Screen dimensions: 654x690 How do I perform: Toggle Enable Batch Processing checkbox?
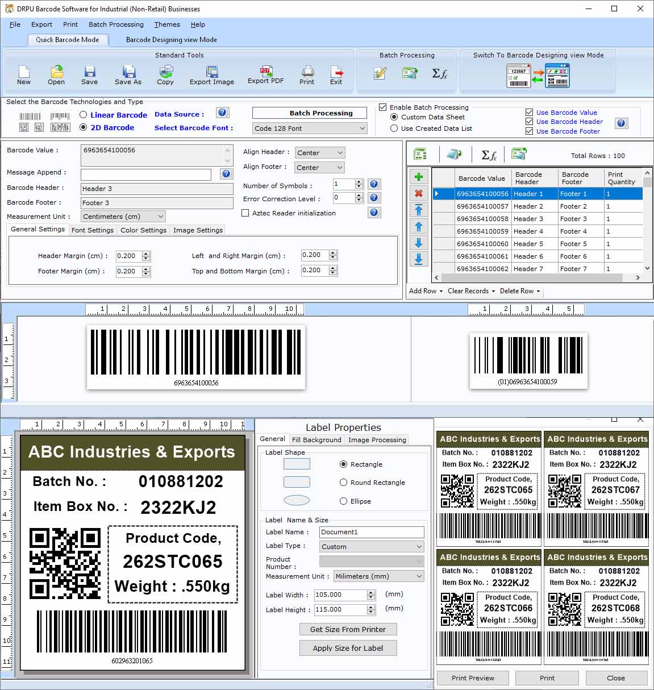[383, 107]
